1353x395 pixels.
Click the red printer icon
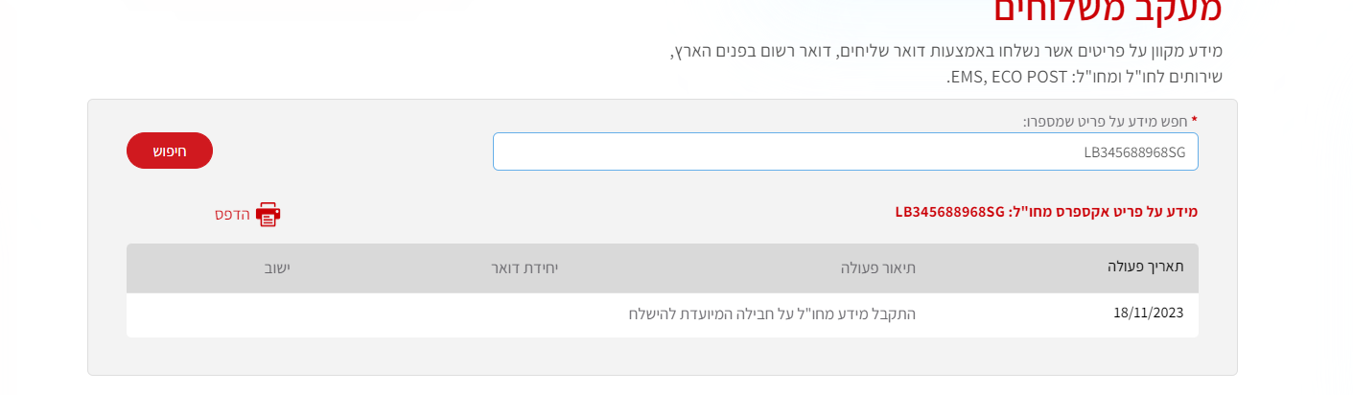[268, 215]
